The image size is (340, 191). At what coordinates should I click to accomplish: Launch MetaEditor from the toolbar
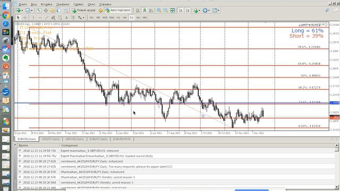click(x=100, y=11)
